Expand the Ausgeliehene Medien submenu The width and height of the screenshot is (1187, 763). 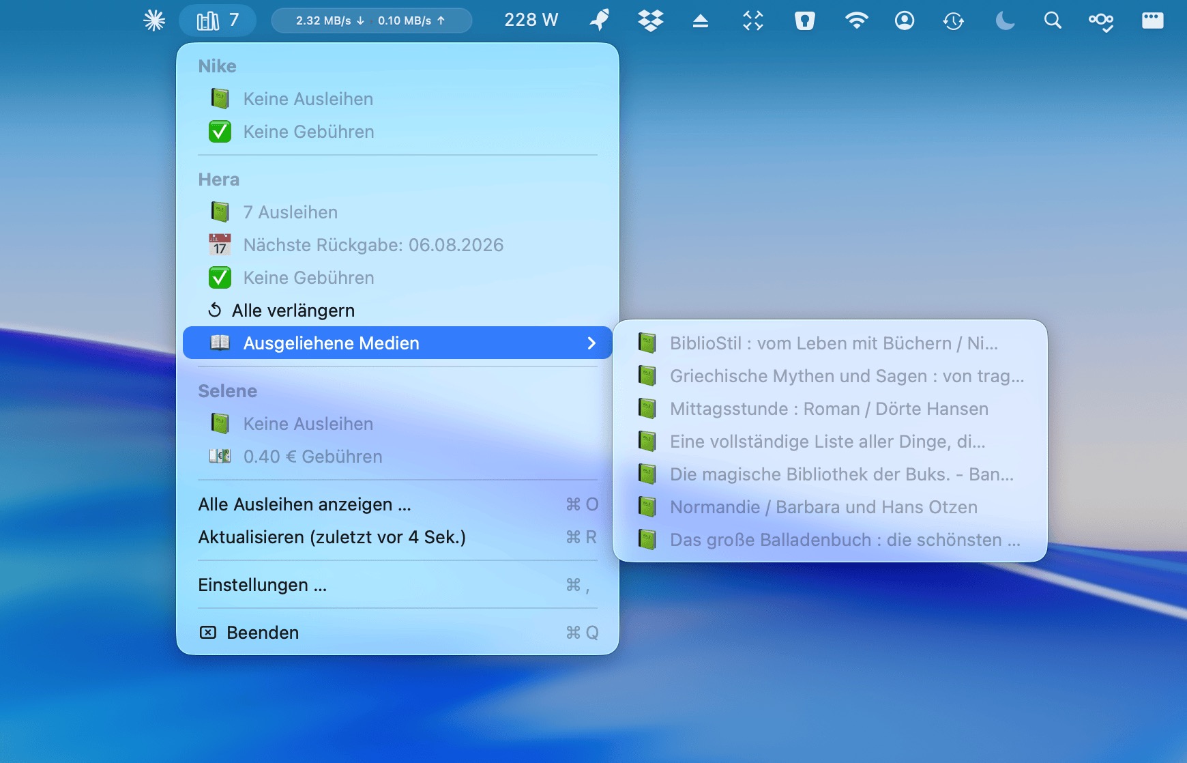pyautogui.click(x=398, y=343)
